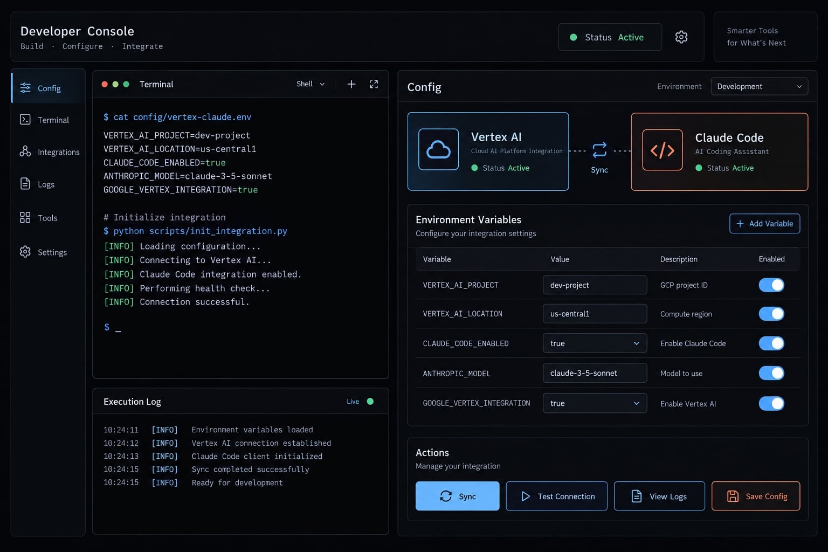Click the Claude Code brackets icon

(x=663, y=150)
